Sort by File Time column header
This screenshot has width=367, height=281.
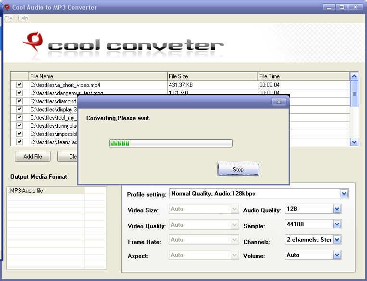click(304, 76)
